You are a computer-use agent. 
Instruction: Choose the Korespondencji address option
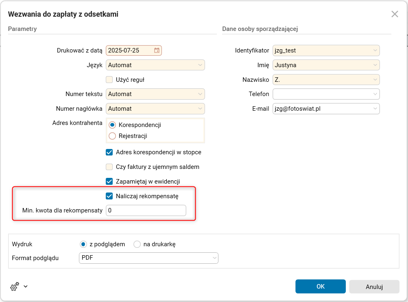(112, 125)
